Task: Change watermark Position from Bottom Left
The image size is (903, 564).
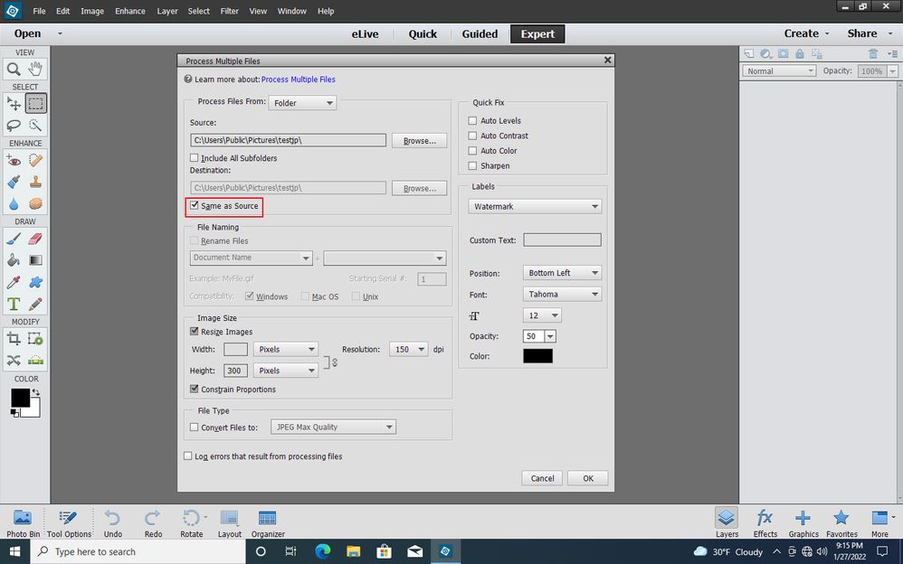Action: (562, 272)
